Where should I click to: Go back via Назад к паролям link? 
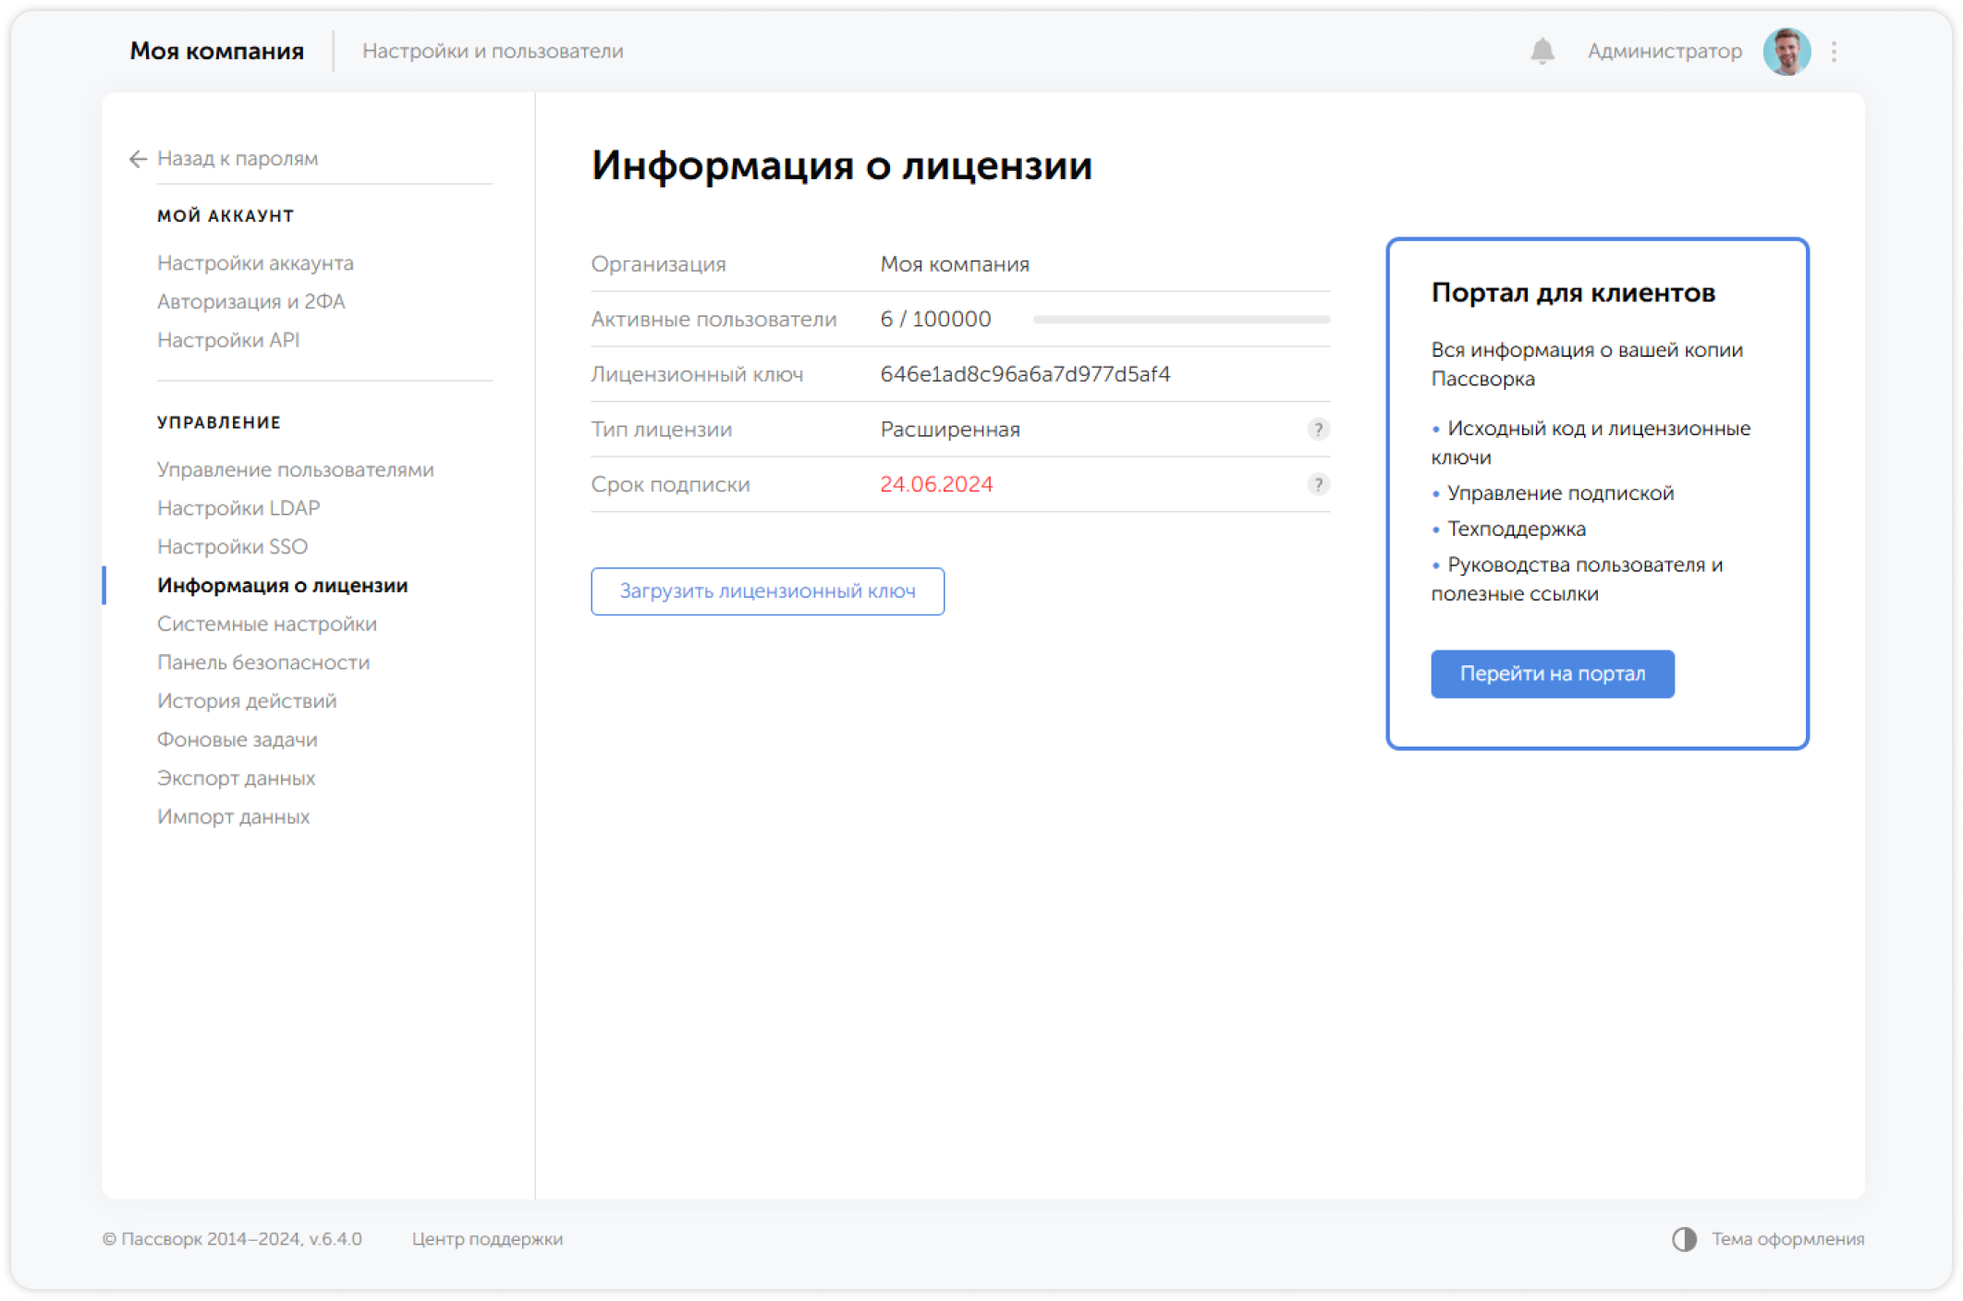click(x=237, y=159)
